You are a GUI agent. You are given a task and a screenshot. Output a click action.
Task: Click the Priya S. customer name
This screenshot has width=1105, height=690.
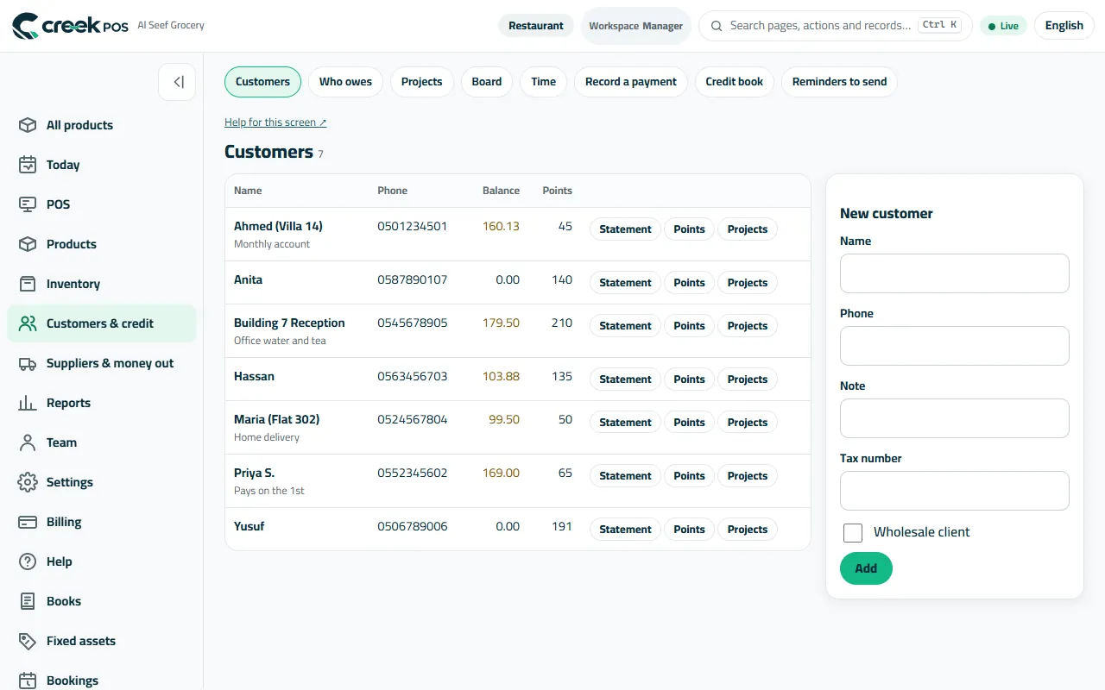[x=254, y=473]
